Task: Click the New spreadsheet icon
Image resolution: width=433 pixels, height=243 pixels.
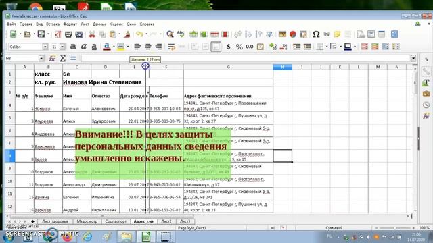Action: pyautogui.click(x=13, y=34)
